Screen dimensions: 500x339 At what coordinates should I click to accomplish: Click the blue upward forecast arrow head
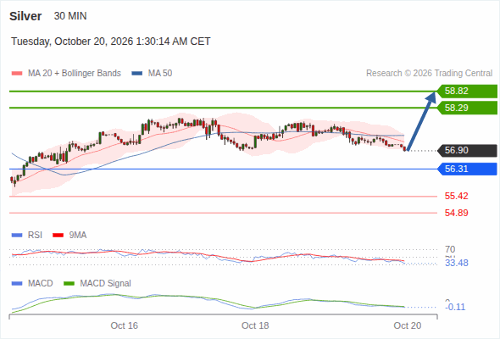coord(431,97)
